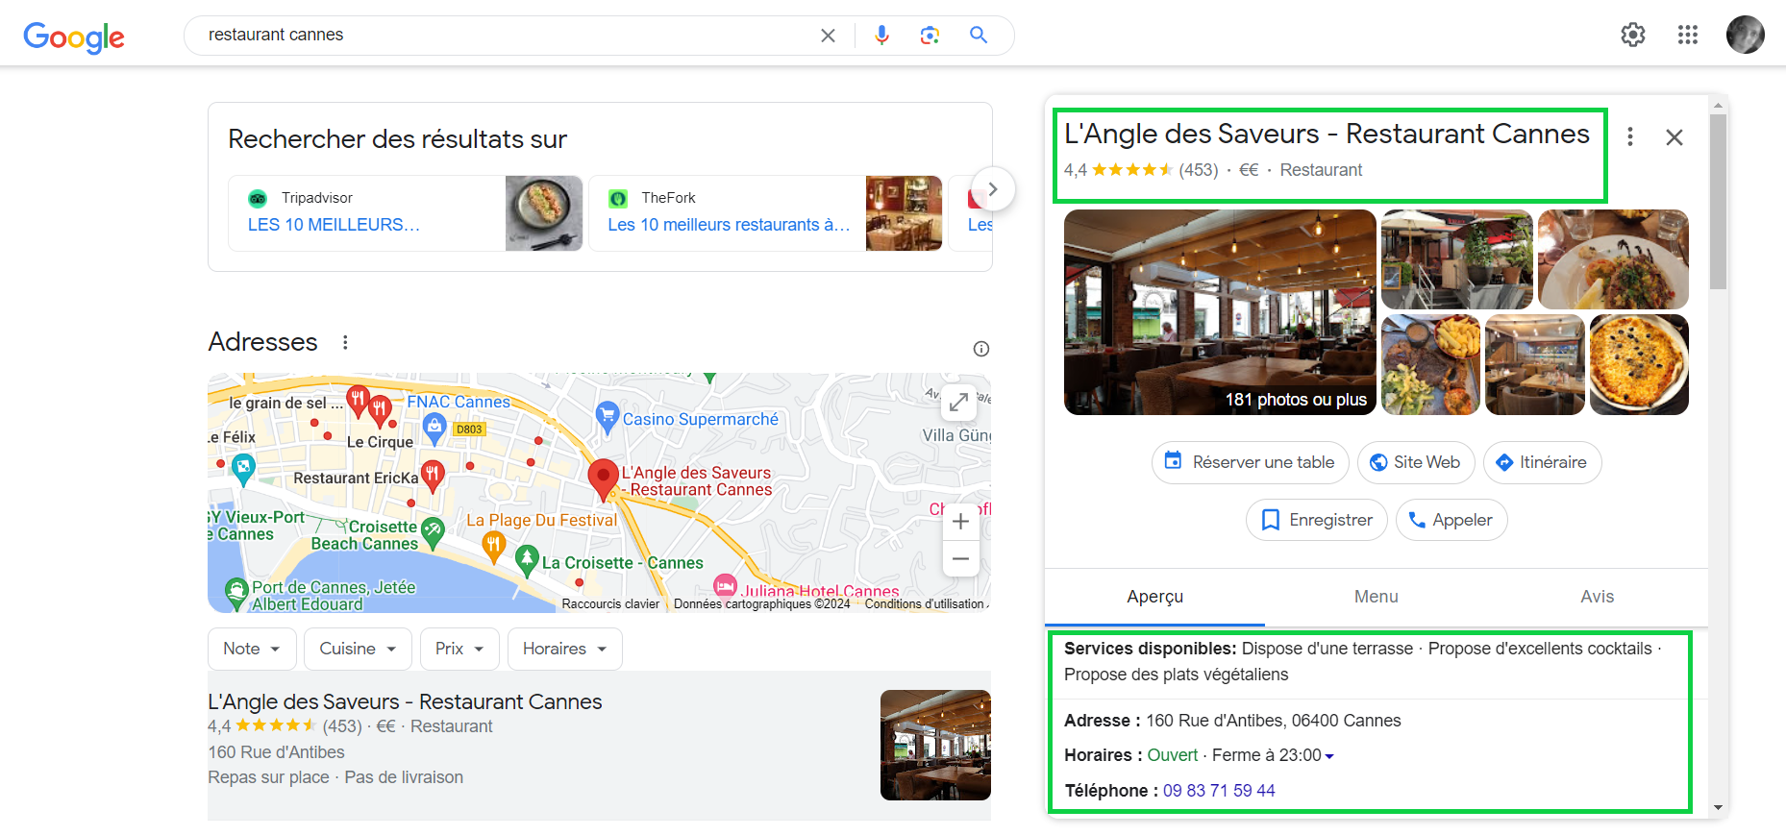Viewport: 1786px width, 835px height.
Task: Click La Croisette - Cannes park marker
Action: pyautogui.click(x=526, y=560)
